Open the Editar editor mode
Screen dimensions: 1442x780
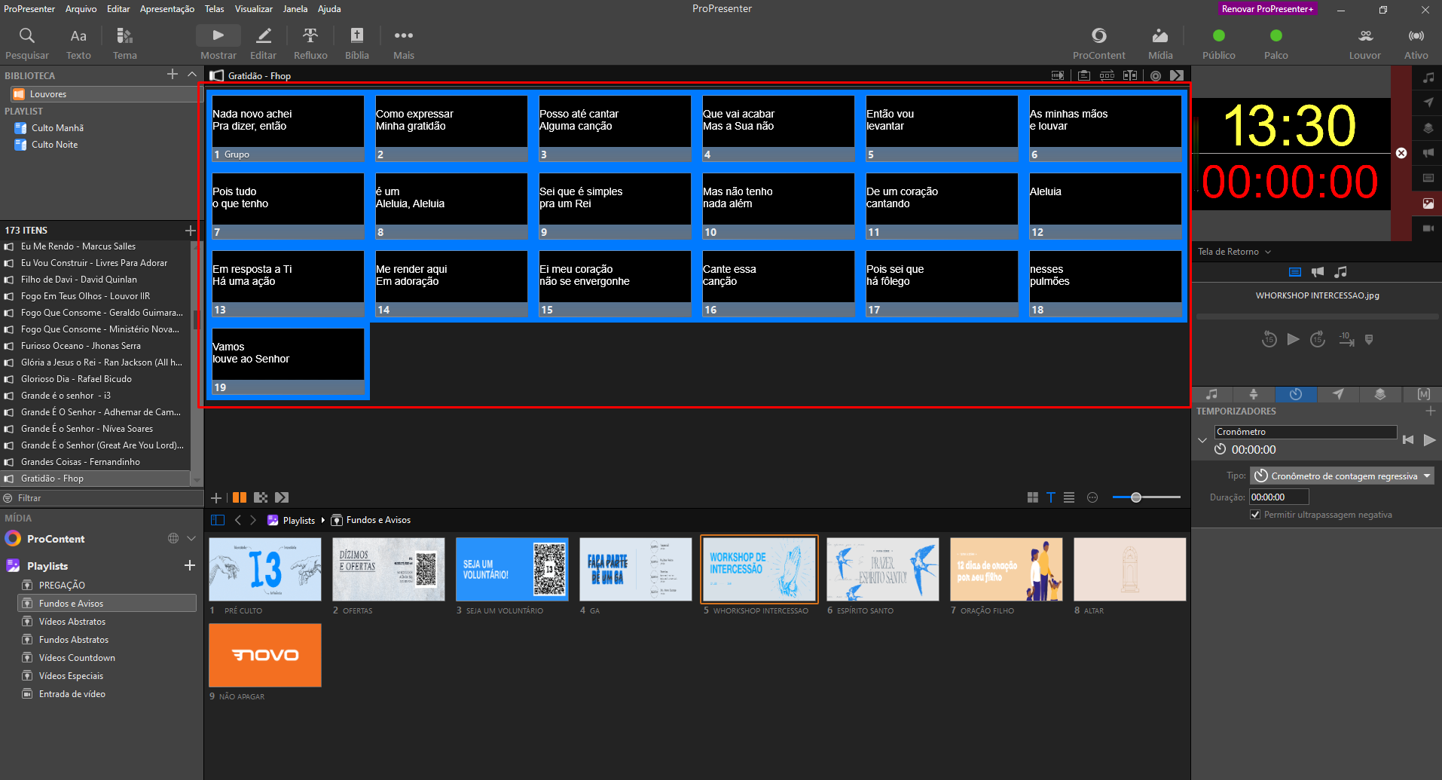pyautogui.click(x=264, y=44)
